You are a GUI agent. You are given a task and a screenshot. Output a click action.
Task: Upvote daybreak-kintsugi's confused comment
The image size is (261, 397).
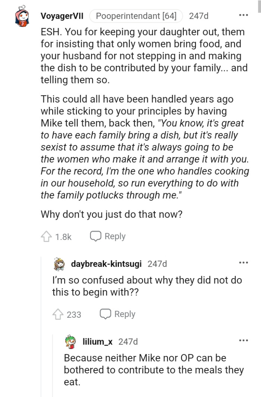[x=58, y=314]
